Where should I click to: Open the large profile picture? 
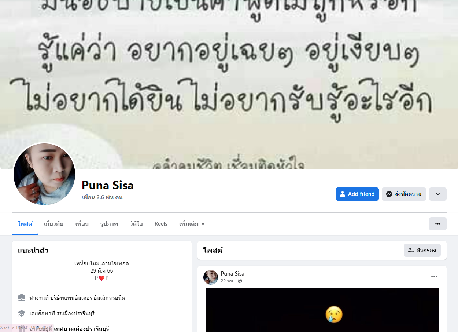44,174
